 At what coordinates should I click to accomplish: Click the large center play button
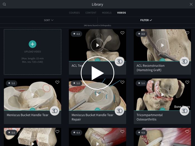[97, 73]
